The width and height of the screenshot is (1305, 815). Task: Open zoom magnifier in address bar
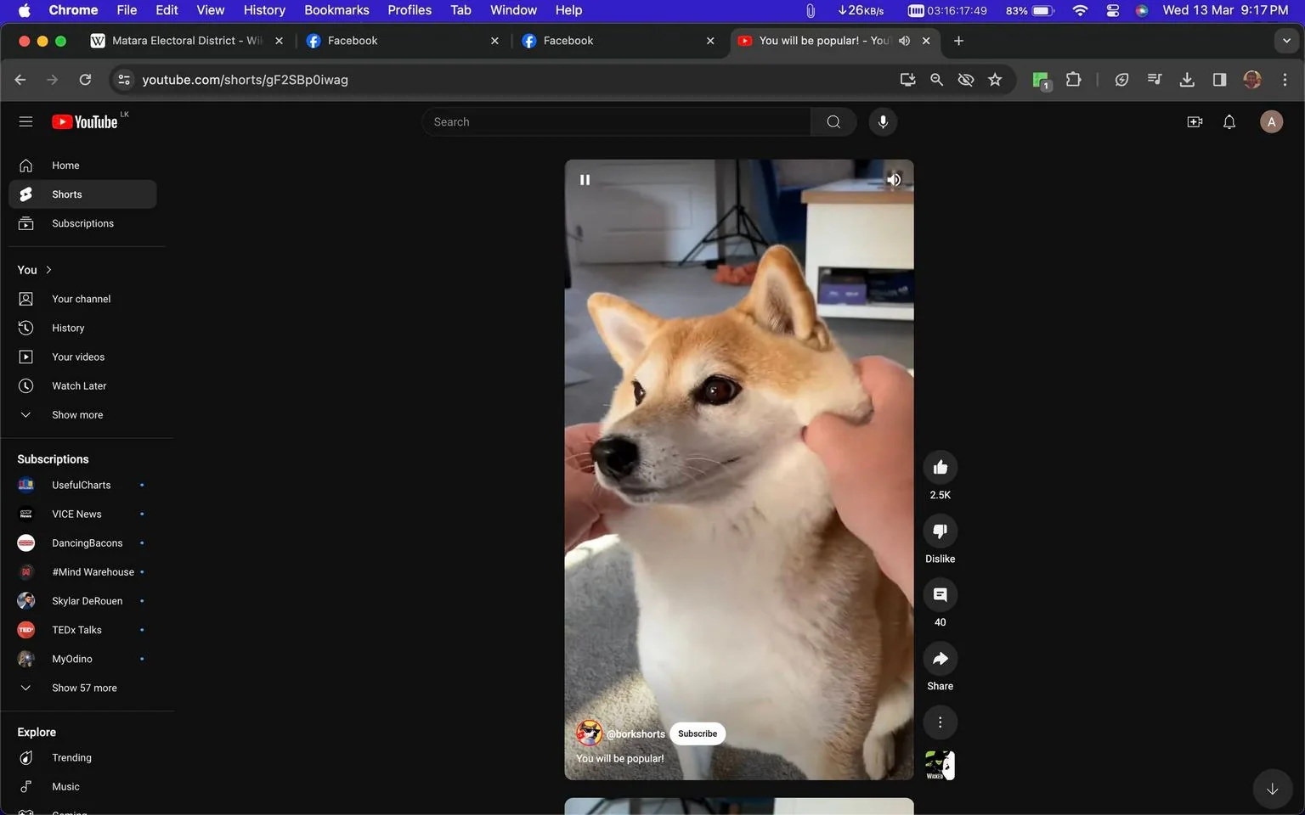coord(936,80)
